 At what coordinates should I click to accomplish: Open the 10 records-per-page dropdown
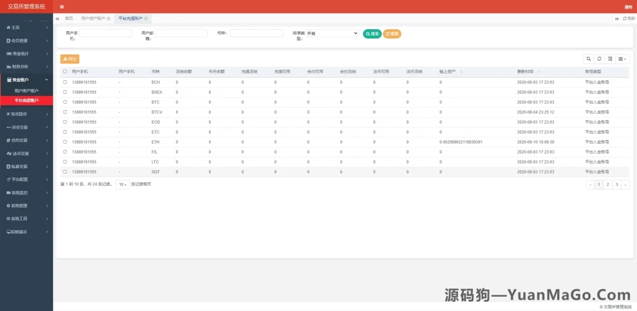tap(123, 184)
